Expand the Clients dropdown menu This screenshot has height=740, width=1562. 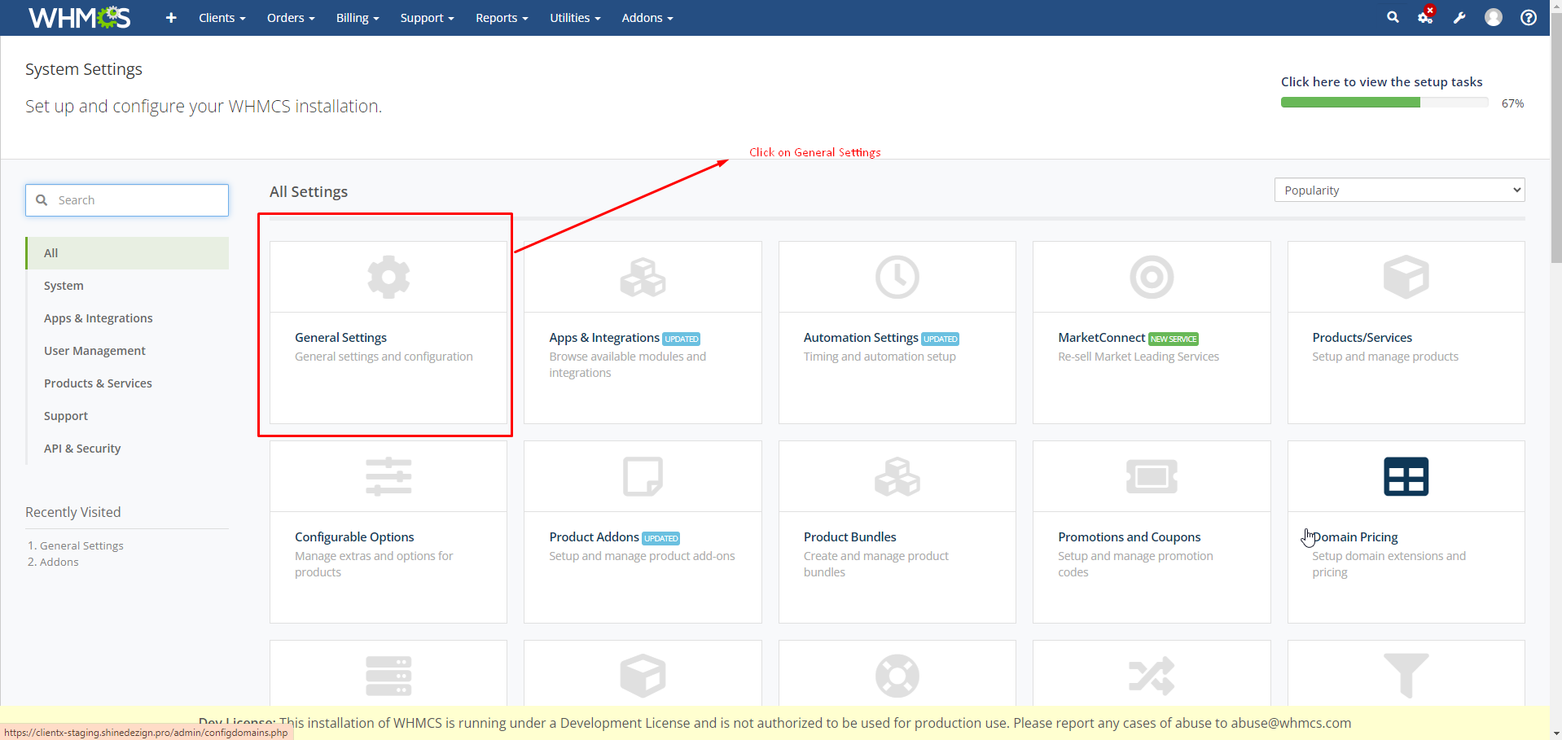tap(222, 18)
